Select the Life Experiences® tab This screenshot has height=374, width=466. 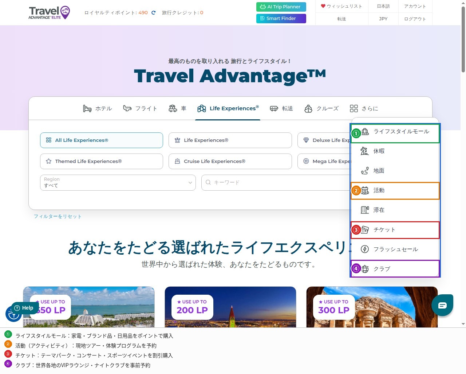click(228, 108)
